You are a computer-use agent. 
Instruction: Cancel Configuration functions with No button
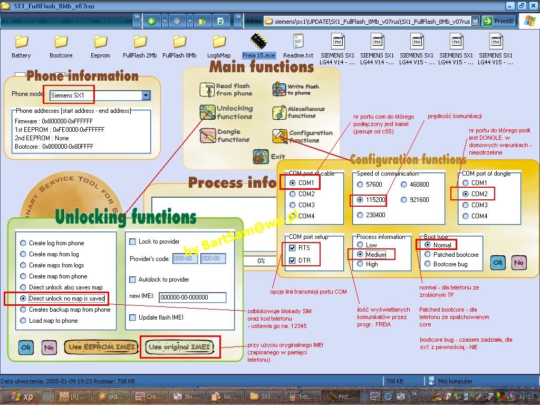coord(519,263)
